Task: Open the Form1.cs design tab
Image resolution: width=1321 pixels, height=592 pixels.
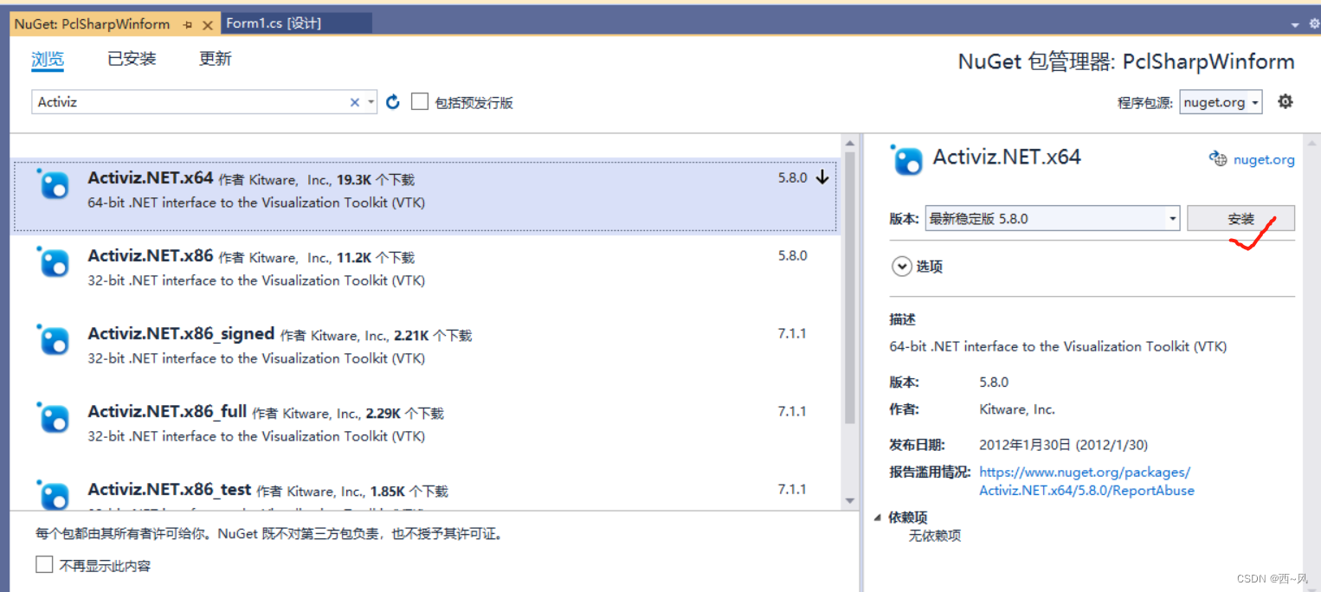Action: tap(297, 24)
